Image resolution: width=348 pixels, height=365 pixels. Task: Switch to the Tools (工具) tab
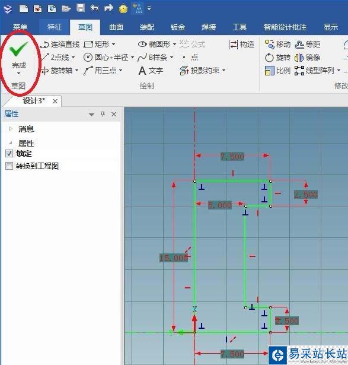[x=240, y=27]
